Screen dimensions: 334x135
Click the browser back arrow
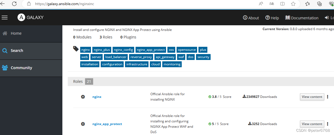click(x=2, y=4)
